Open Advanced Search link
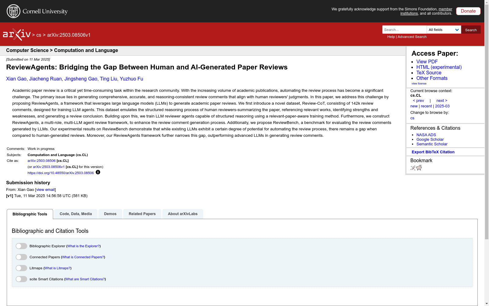 [412, 37]
